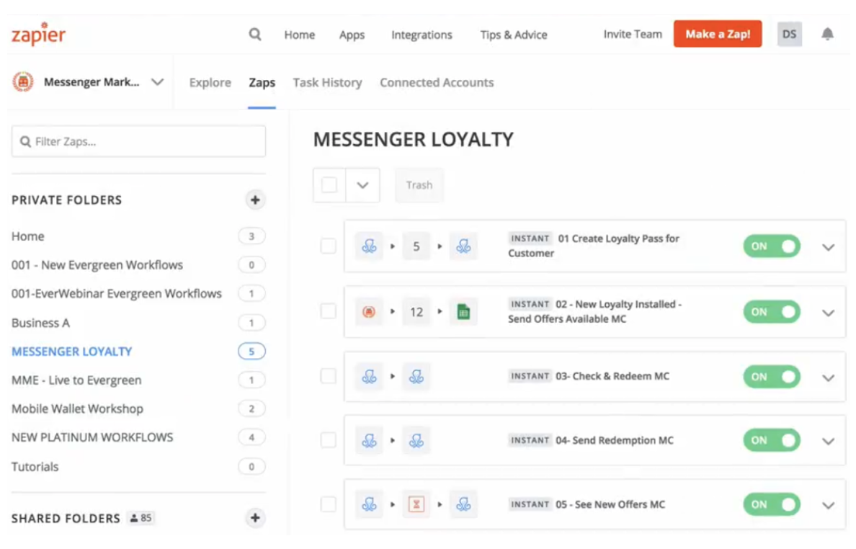Turn off the 01 Create Loyalty Pass zap

pos(772,246)
